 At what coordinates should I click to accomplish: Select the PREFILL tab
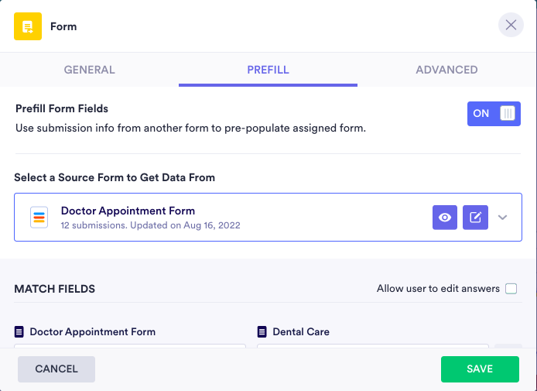click(x=268, y=70)
